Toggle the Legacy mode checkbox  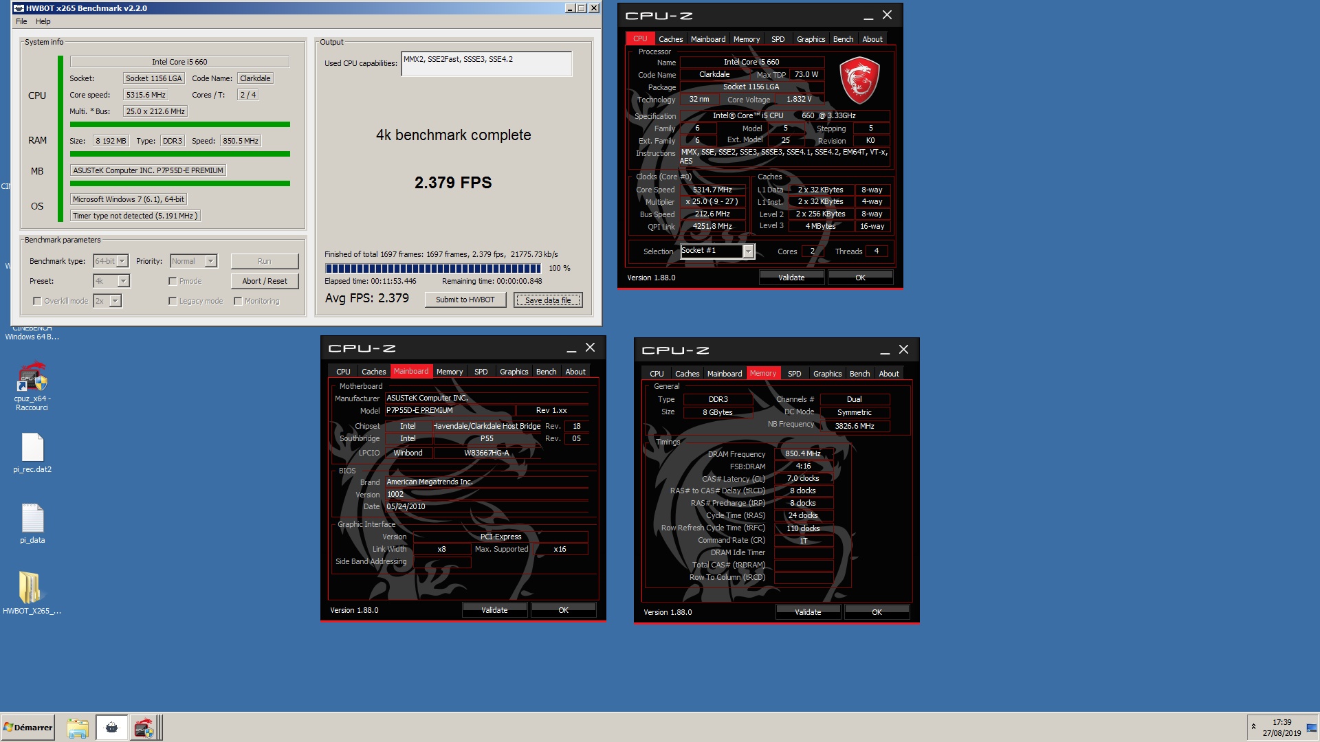(x=173, y=301)
